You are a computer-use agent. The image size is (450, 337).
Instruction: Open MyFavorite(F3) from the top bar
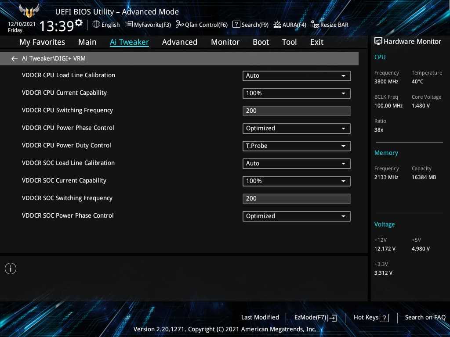click(x=128, y=25)
